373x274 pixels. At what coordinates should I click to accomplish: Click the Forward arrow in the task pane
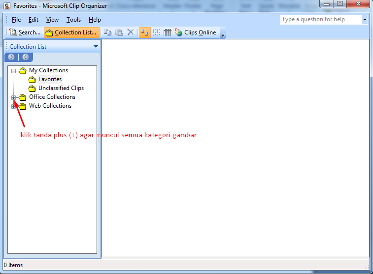click(26, 57)
